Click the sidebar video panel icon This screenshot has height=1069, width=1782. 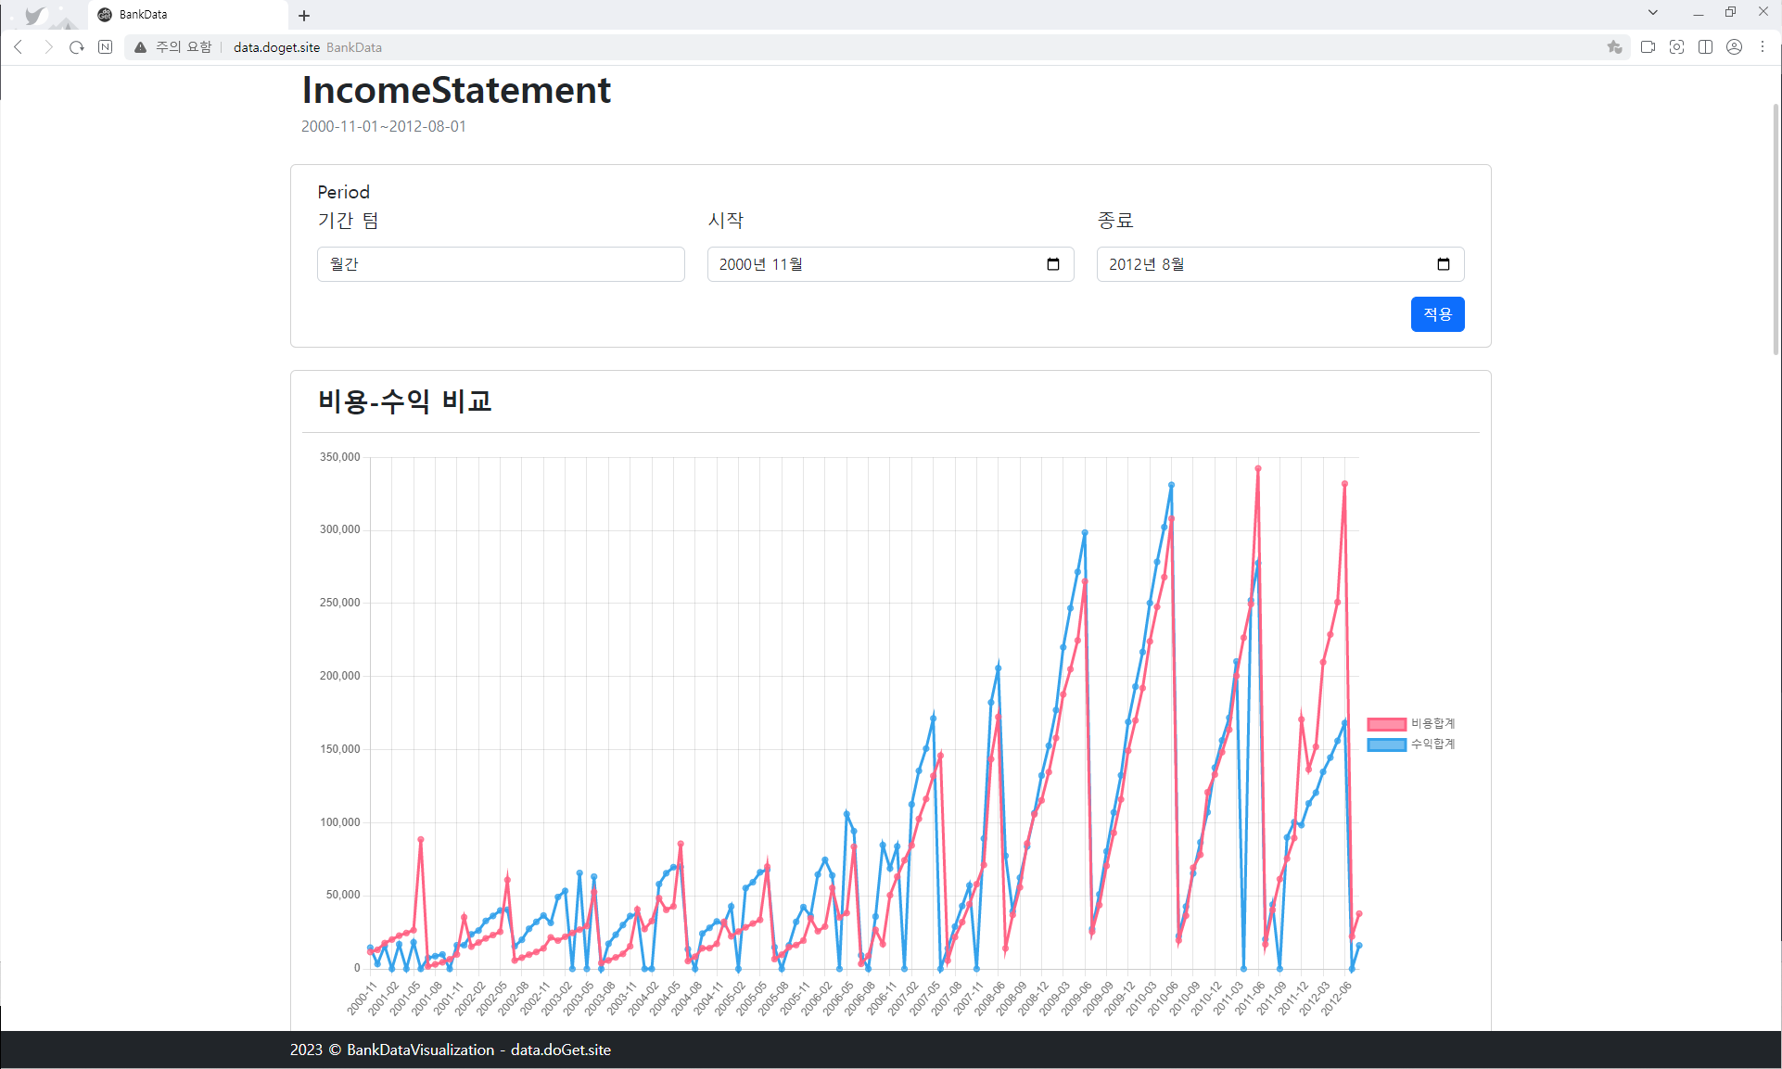(1648, 46)
